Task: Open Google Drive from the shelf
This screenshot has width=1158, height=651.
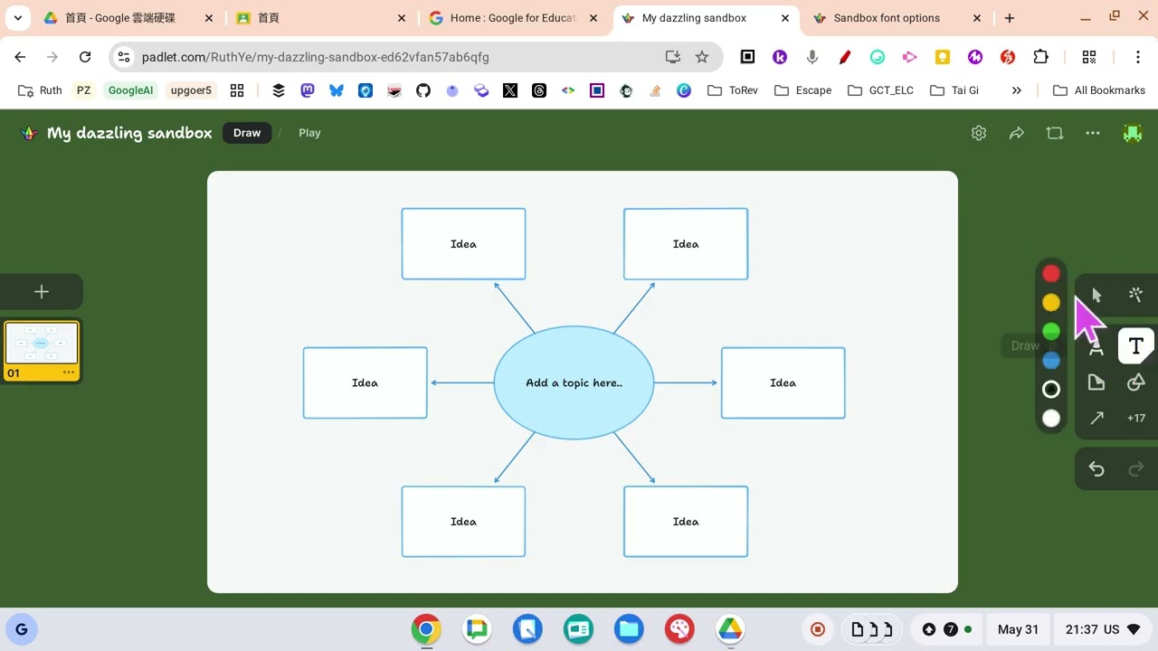Action: tap(730, 629)
